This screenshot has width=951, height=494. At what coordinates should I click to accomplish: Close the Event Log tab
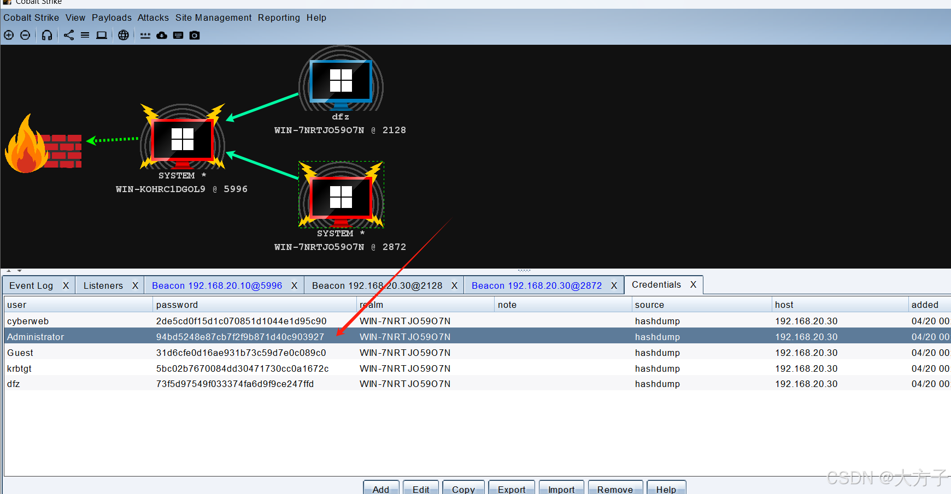pyautogui.click(x=66, y=285)
